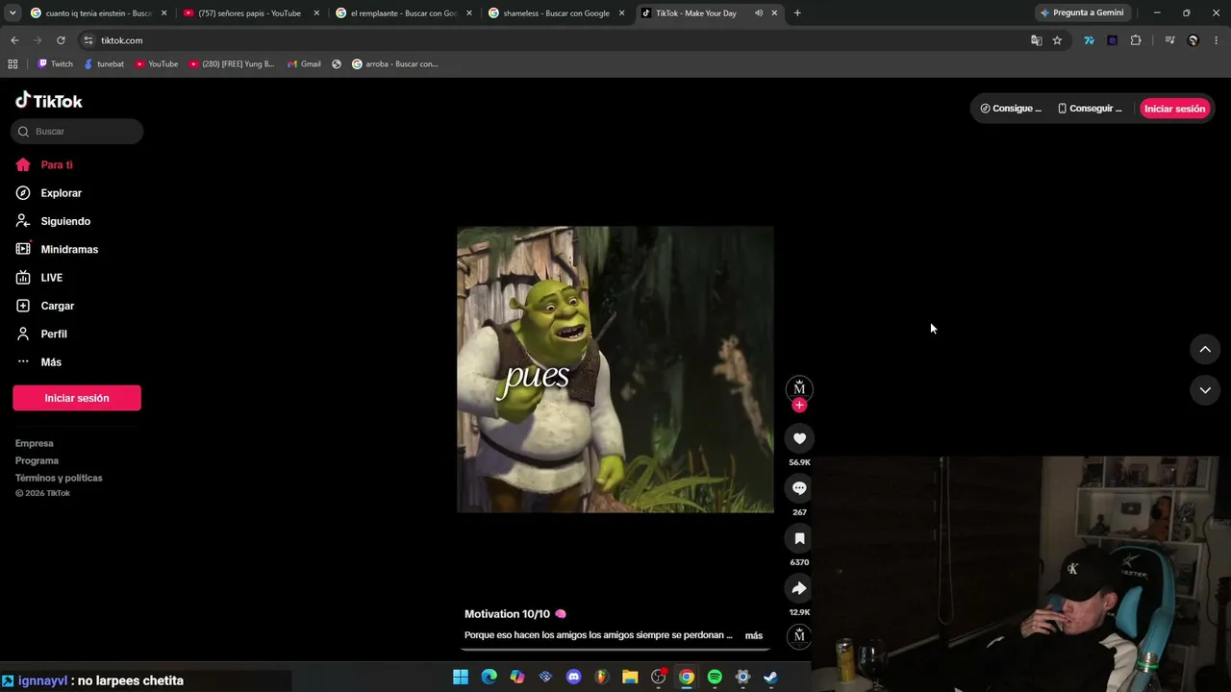Open the Extensions puzzle menu
Viewport: 1231px width, 692px height.
(x=1136, y=40)
